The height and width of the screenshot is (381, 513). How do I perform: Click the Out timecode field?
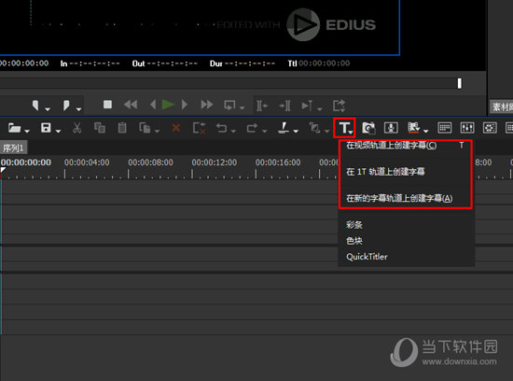pyautogui.click(x=173, y=63)
